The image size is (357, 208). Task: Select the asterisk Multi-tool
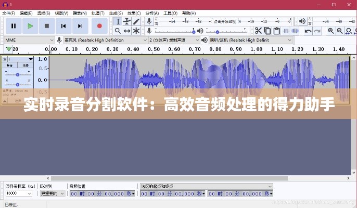136,31
